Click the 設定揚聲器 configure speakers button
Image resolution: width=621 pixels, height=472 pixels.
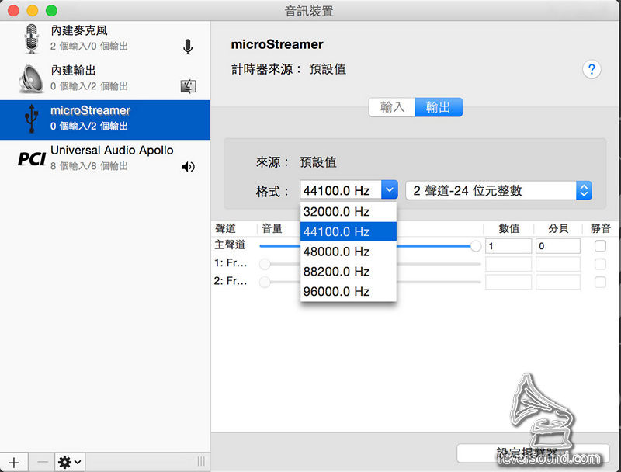click(x=533, y=453)
